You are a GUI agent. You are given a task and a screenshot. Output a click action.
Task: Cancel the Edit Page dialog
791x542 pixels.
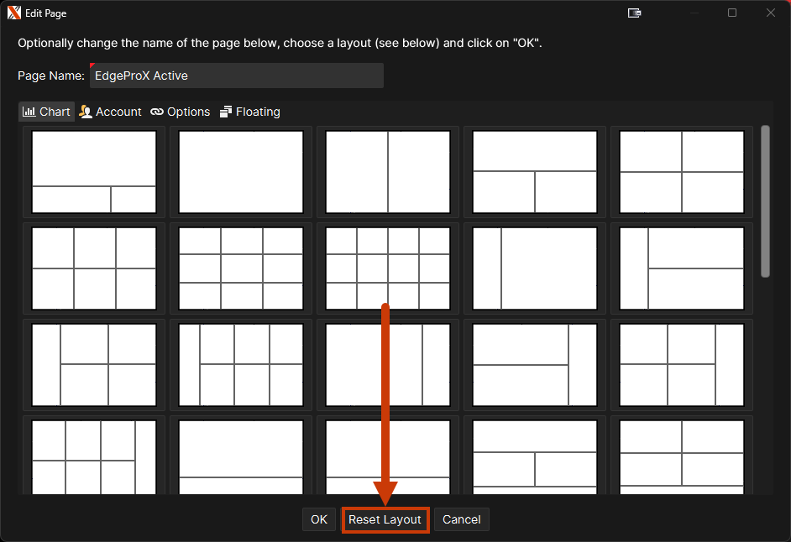461,519
